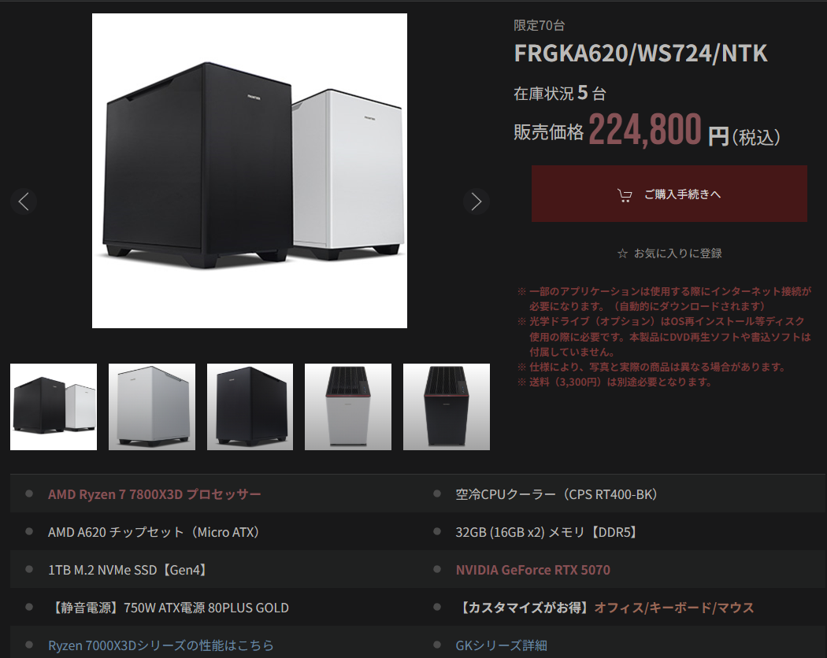Select thumbnail showing black and white cases
The height and width of the screenshot is (658, 827).
[54, 407]
